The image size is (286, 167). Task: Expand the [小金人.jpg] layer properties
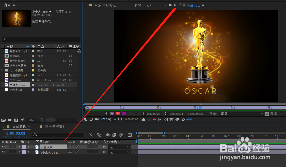[x=20, y=152]
